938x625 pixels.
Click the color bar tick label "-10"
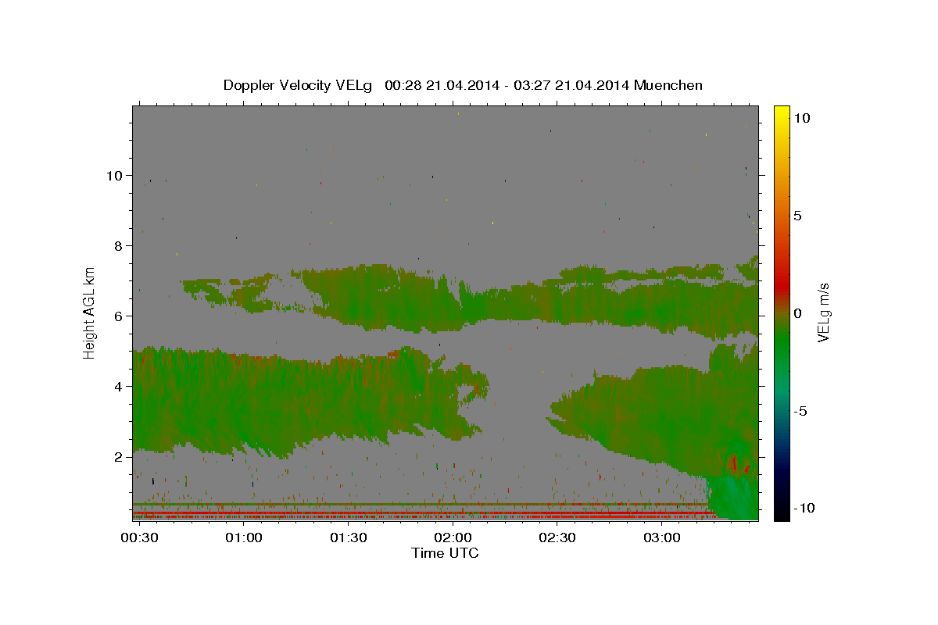pos(803,509)
